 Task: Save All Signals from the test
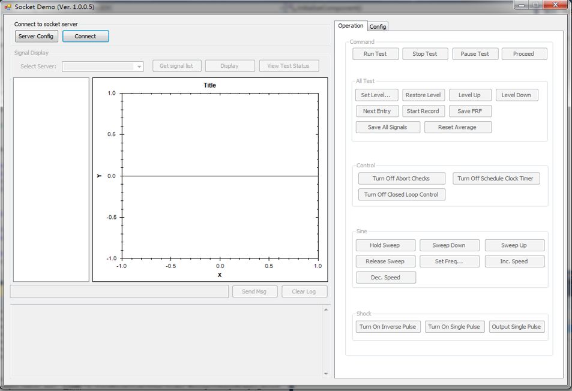[x=387, y=127]
